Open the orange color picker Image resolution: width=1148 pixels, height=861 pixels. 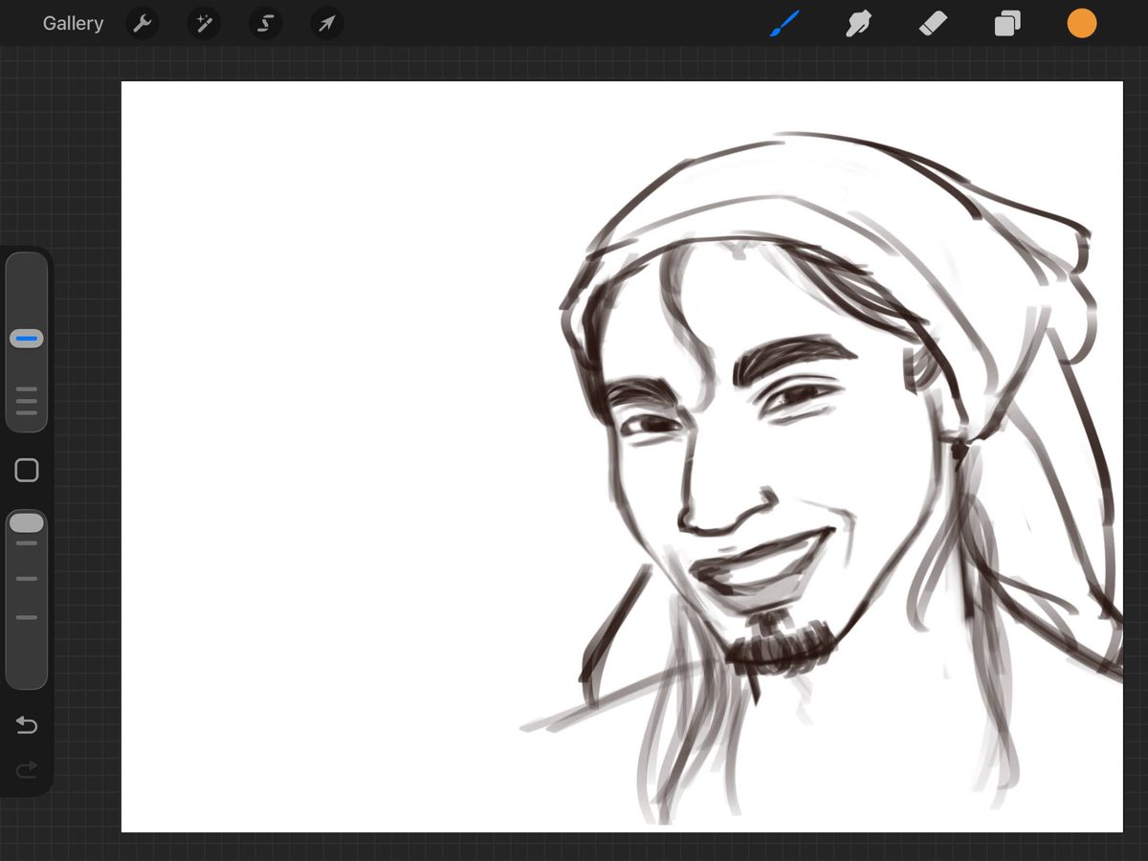(1082, 24)
